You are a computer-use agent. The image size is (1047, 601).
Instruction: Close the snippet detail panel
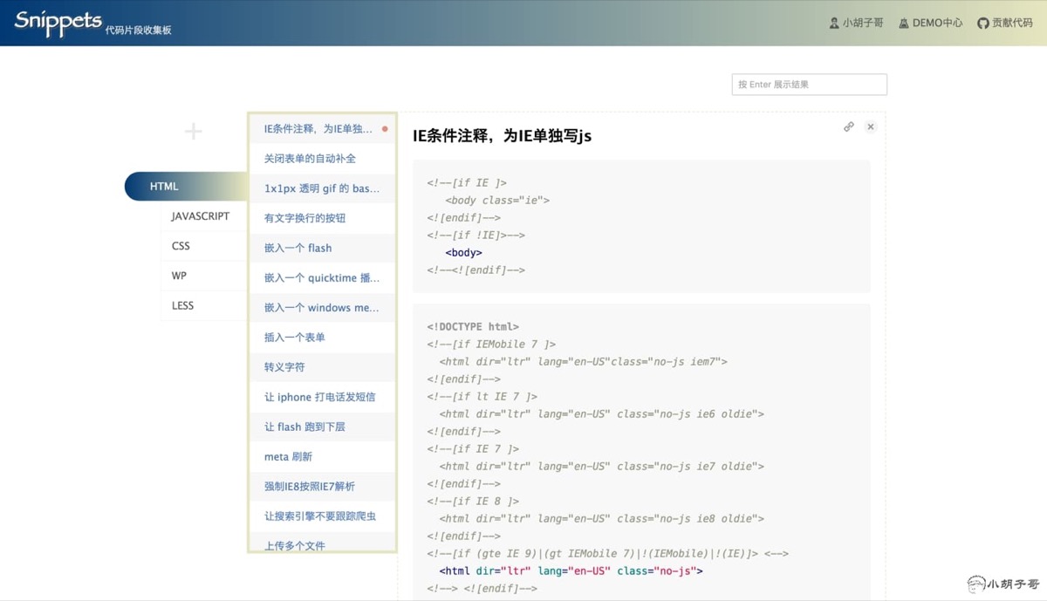point(870,127)
